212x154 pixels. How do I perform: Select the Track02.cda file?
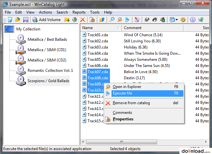(98, 41)
